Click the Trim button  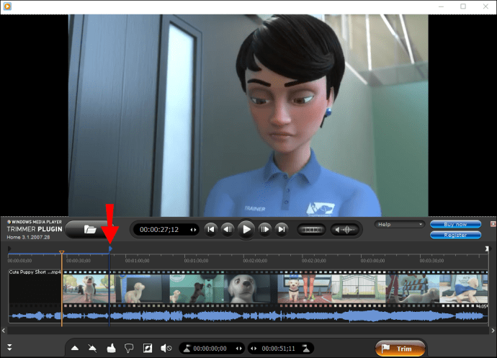tap(400, 349)
